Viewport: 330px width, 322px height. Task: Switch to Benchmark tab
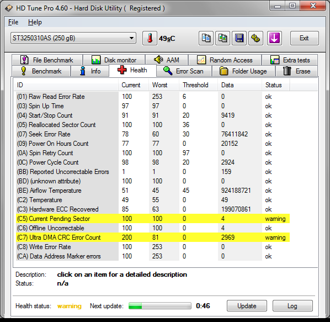(41, 71)
